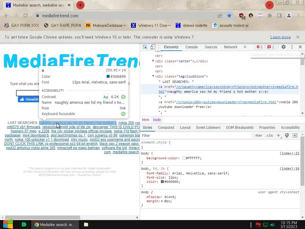
Task: Switch to the Console tab
Action: (192, 47)
